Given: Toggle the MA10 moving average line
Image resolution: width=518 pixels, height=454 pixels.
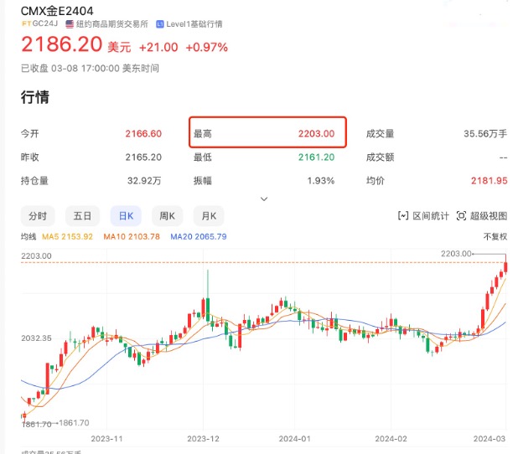Looking at the screenshot, I should click(x=132, y=236).
